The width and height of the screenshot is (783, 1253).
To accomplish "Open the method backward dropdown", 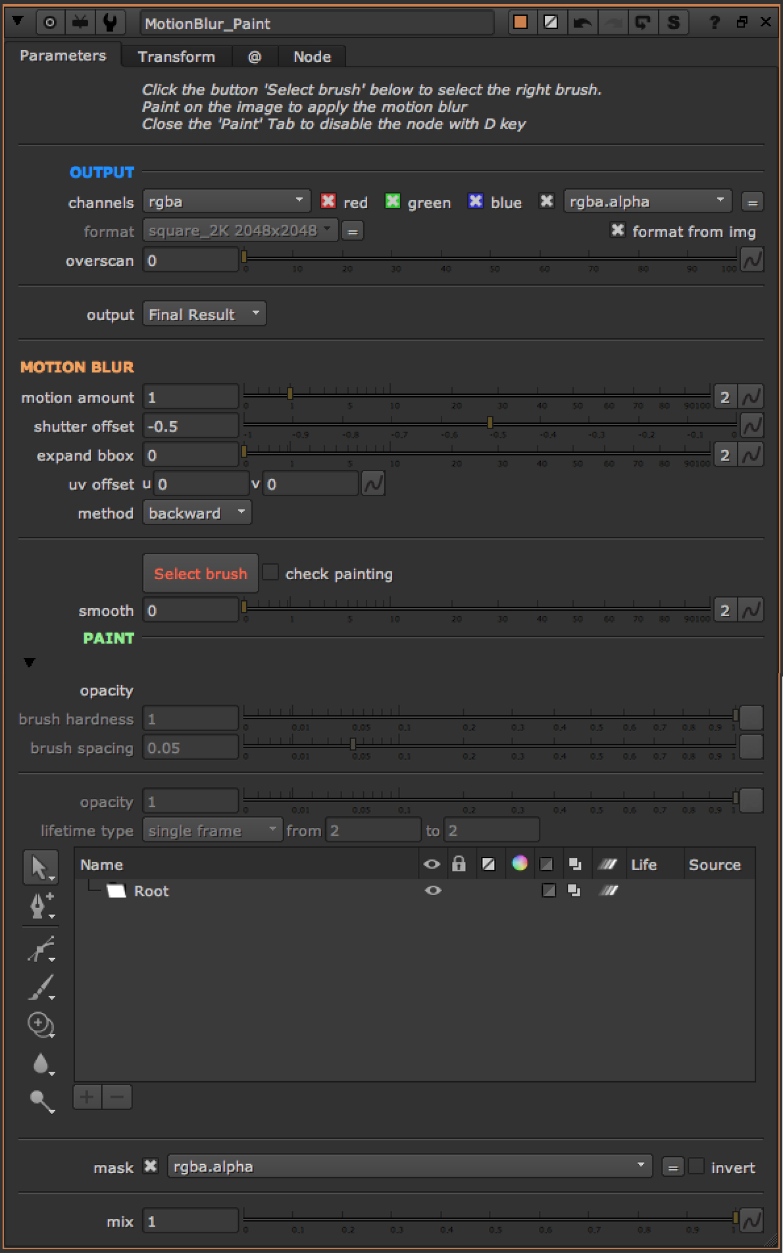I will tap(197, 513).
